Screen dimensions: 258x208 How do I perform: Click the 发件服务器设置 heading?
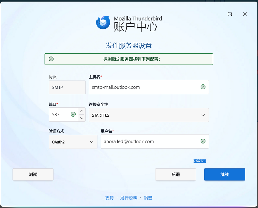pos(129,45)
